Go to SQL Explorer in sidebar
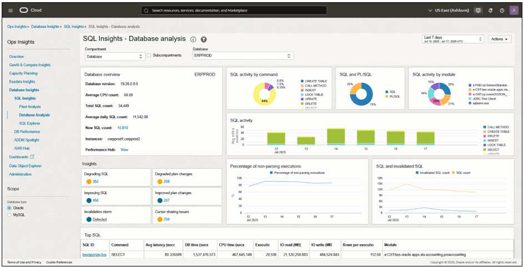This screenshot has height=267, width=524. [x=29, y=123]
